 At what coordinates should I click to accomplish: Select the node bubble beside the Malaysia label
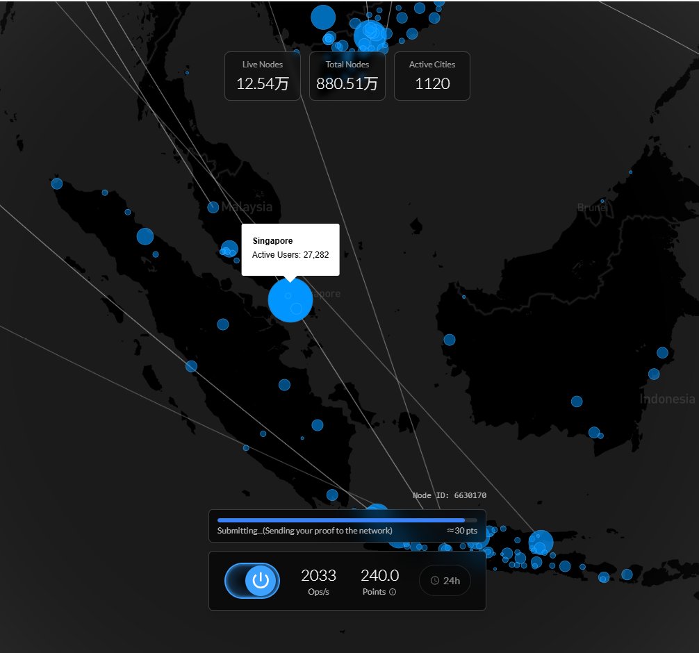(213, 207)
